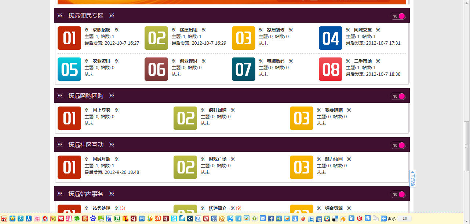Open the 综合资源 forum link
The image size is (470, 224).
334,208
